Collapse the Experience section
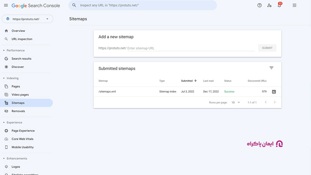The image size is (311, 175). (x=4, y=122)
